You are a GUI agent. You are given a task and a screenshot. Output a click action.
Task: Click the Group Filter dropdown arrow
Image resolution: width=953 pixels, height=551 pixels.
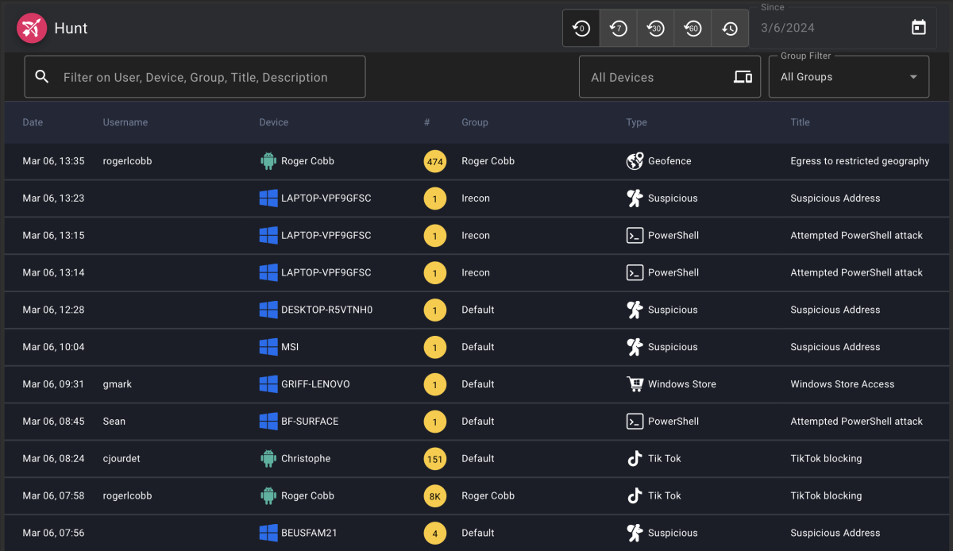(x=913, y=77)
